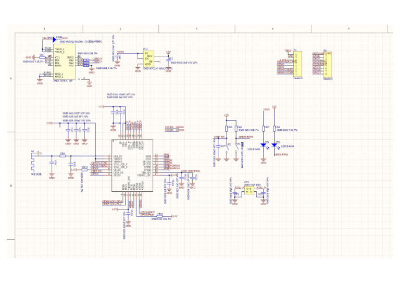Select the PC2 capacitor at regulator output
The image size is (400, 283).
point(168,59)
